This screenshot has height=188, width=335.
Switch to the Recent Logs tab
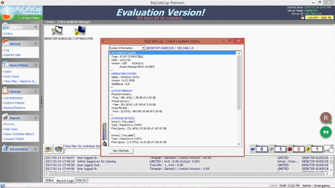[x=65, y=181]
